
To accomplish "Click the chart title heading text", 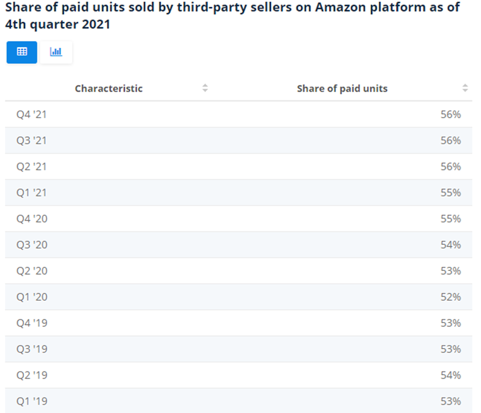I will 232,16.
